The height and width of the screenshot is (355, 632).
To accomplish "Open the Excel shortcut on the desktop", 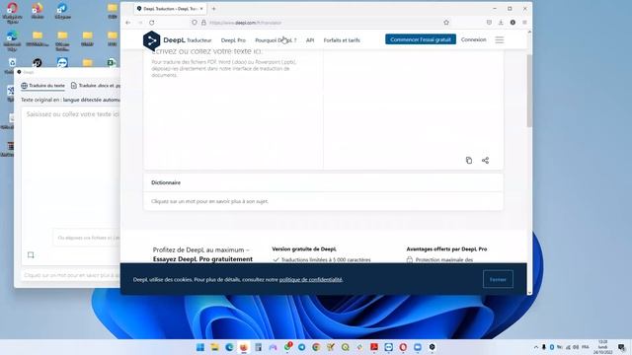I will click(x=112, y=63).
